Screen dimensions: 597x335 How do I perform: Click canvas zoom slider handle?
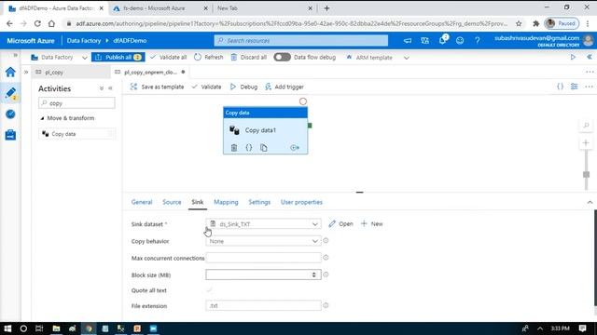click(x=586, y=174)
